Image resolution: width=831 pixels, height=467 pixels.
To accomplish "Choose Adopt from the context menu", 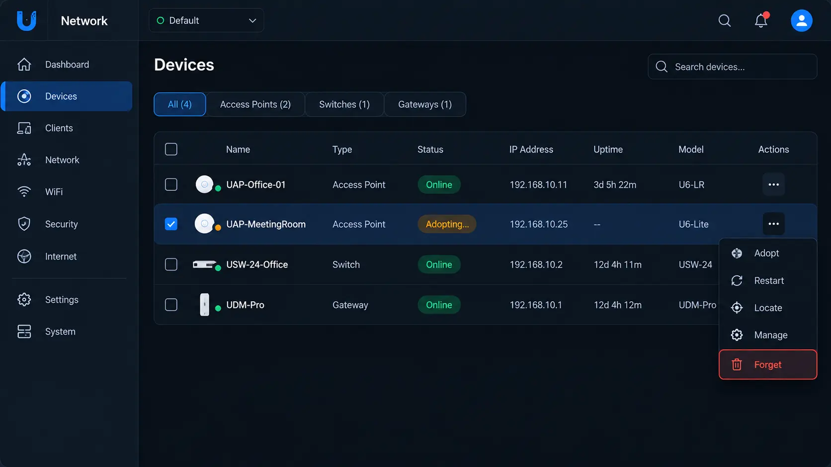I will coord(768,253).
